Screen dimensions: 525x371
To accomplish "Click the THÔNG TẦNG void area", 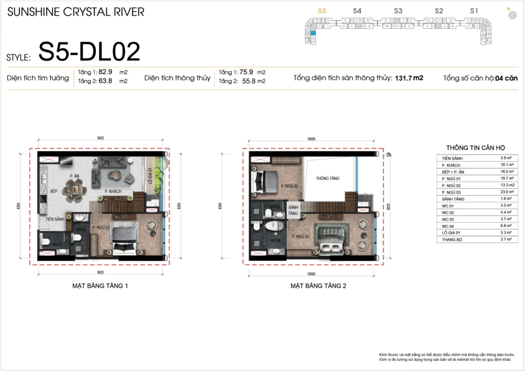I will click(x=328, y=178).
